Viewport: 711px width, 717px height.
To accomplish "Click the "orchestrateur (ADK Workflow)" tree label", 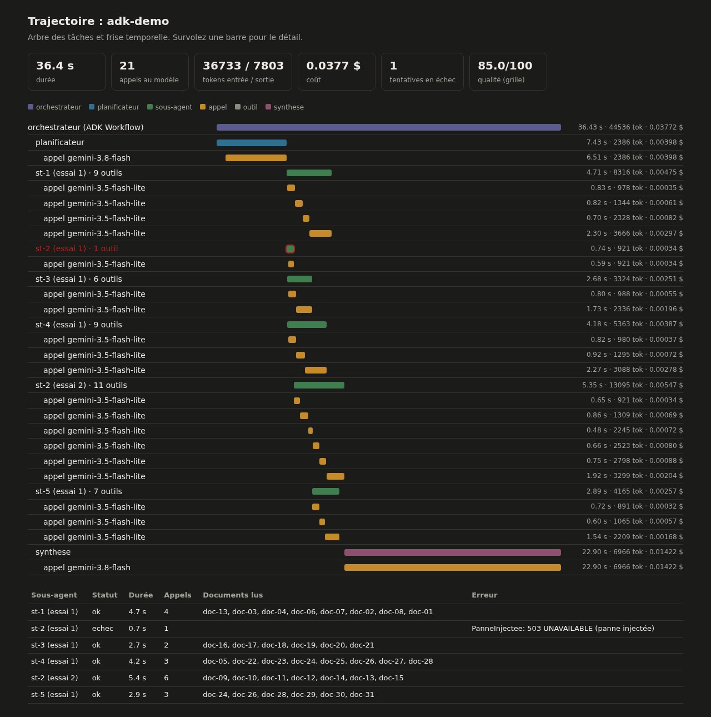I will (x=86, y=127).
